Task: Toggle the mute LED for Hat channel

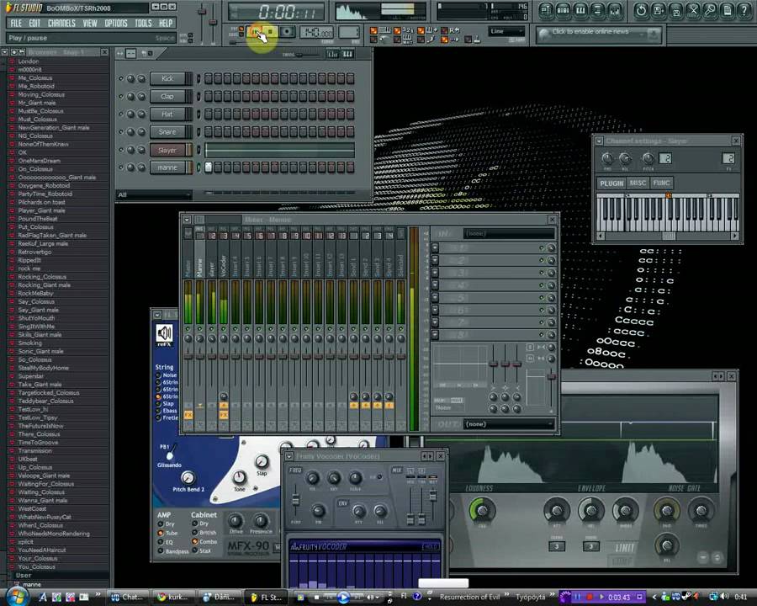Action: (120, 114)
